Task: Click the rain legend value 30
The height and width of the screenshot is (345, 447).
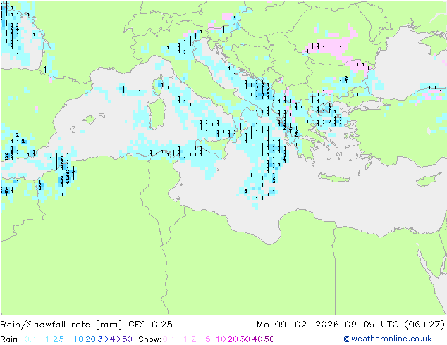Action: tap(103, 339)
